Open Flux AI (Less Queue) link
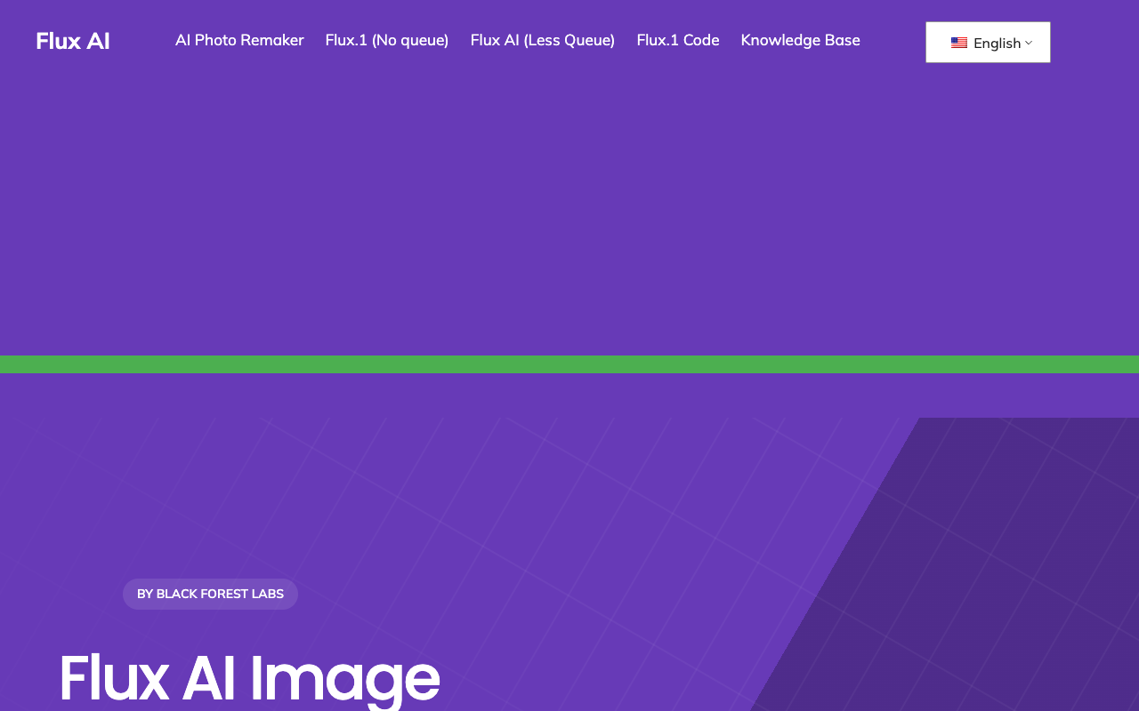 (543, 40)
